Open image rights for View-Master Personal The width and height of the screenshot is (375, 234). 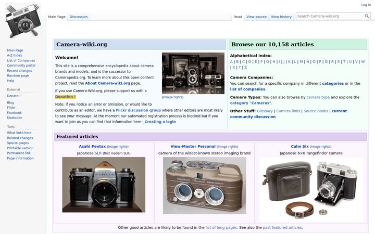coord(227,147)
